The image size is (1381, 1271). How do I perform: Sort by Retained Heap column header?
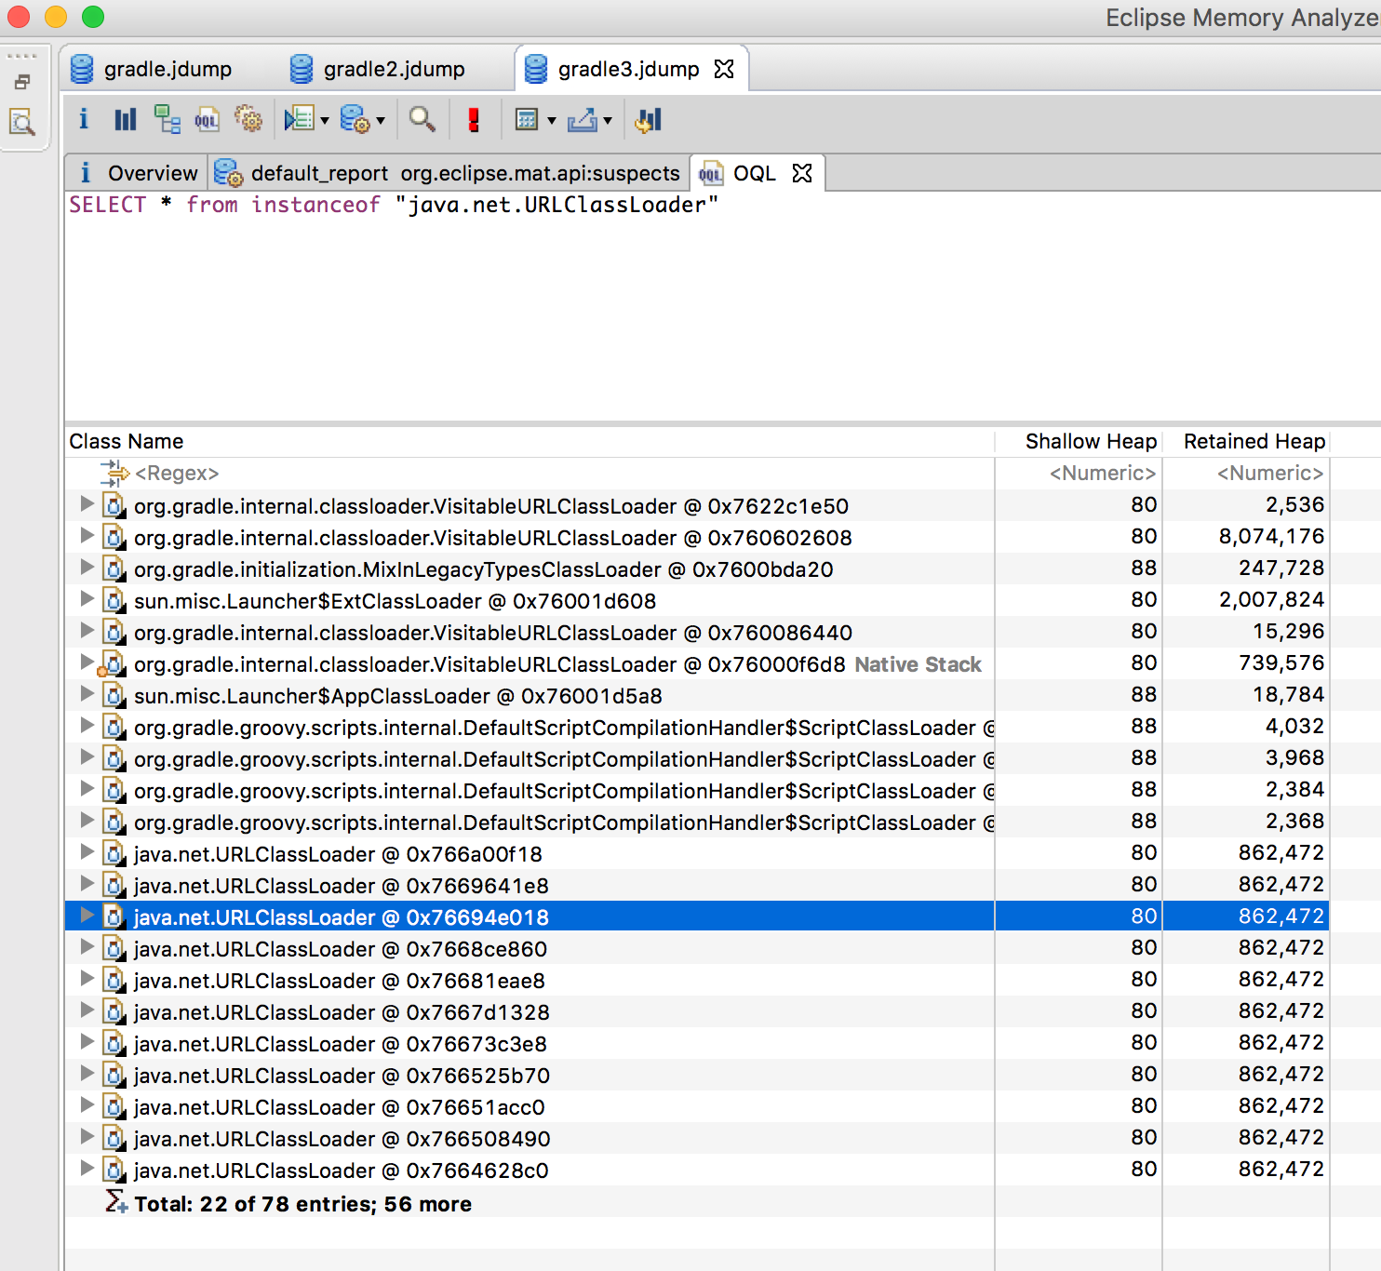[1253, 441]
